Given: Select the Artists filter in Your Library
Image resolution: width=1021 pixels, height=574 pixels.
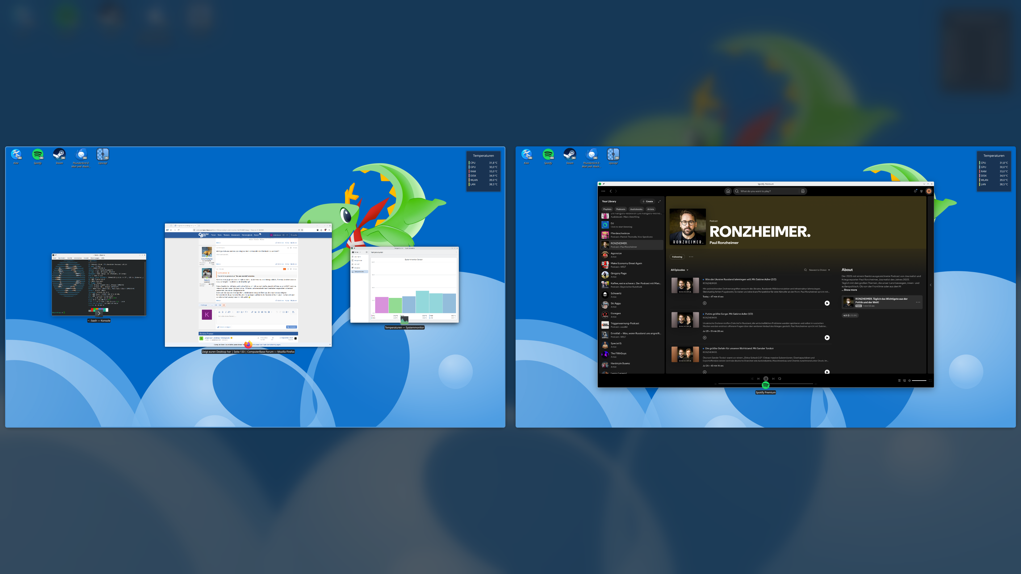Looking at the screenshot, I should point(650,209).
